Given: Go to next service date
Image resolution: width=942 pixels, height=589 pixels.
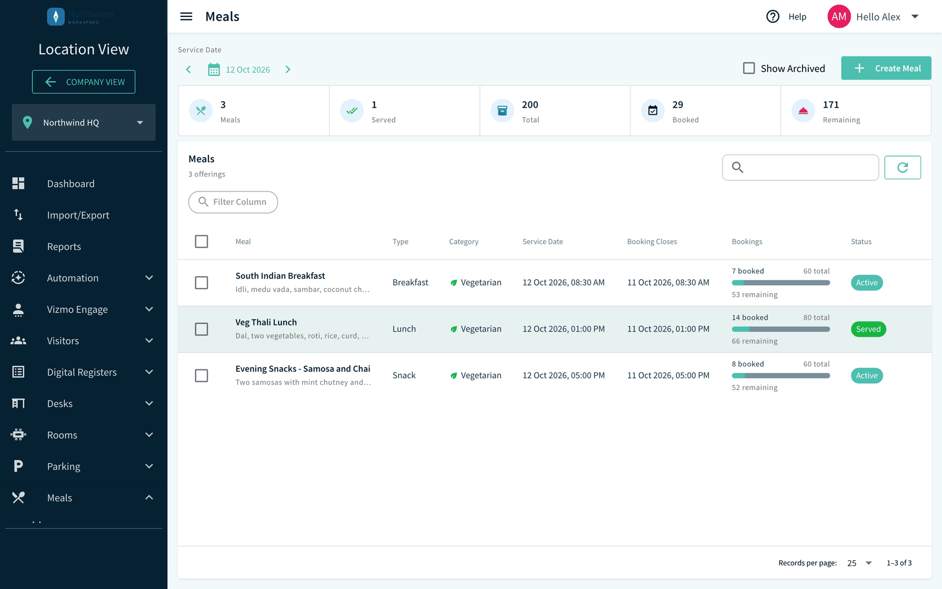Looking at the screenshot, I should pyautogui.click(x=288, y=70).
